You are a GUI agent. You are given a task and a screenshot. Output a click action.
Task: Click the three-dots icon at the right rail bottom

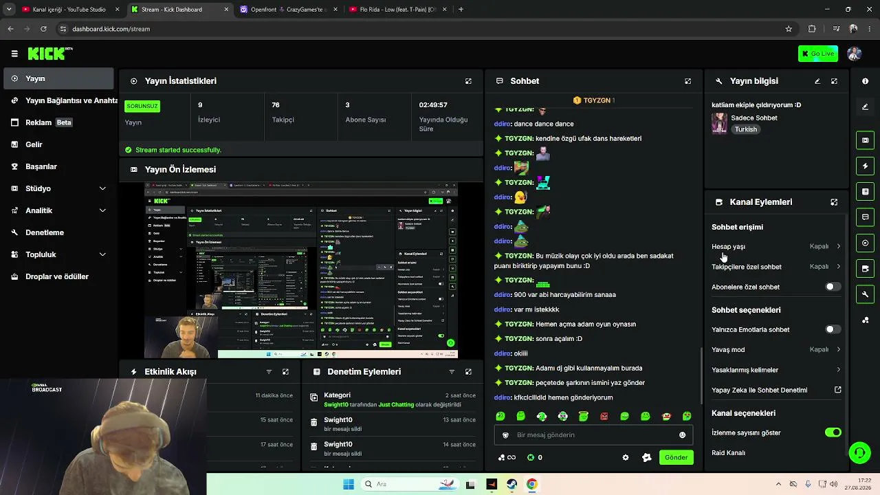pos(865,320)
